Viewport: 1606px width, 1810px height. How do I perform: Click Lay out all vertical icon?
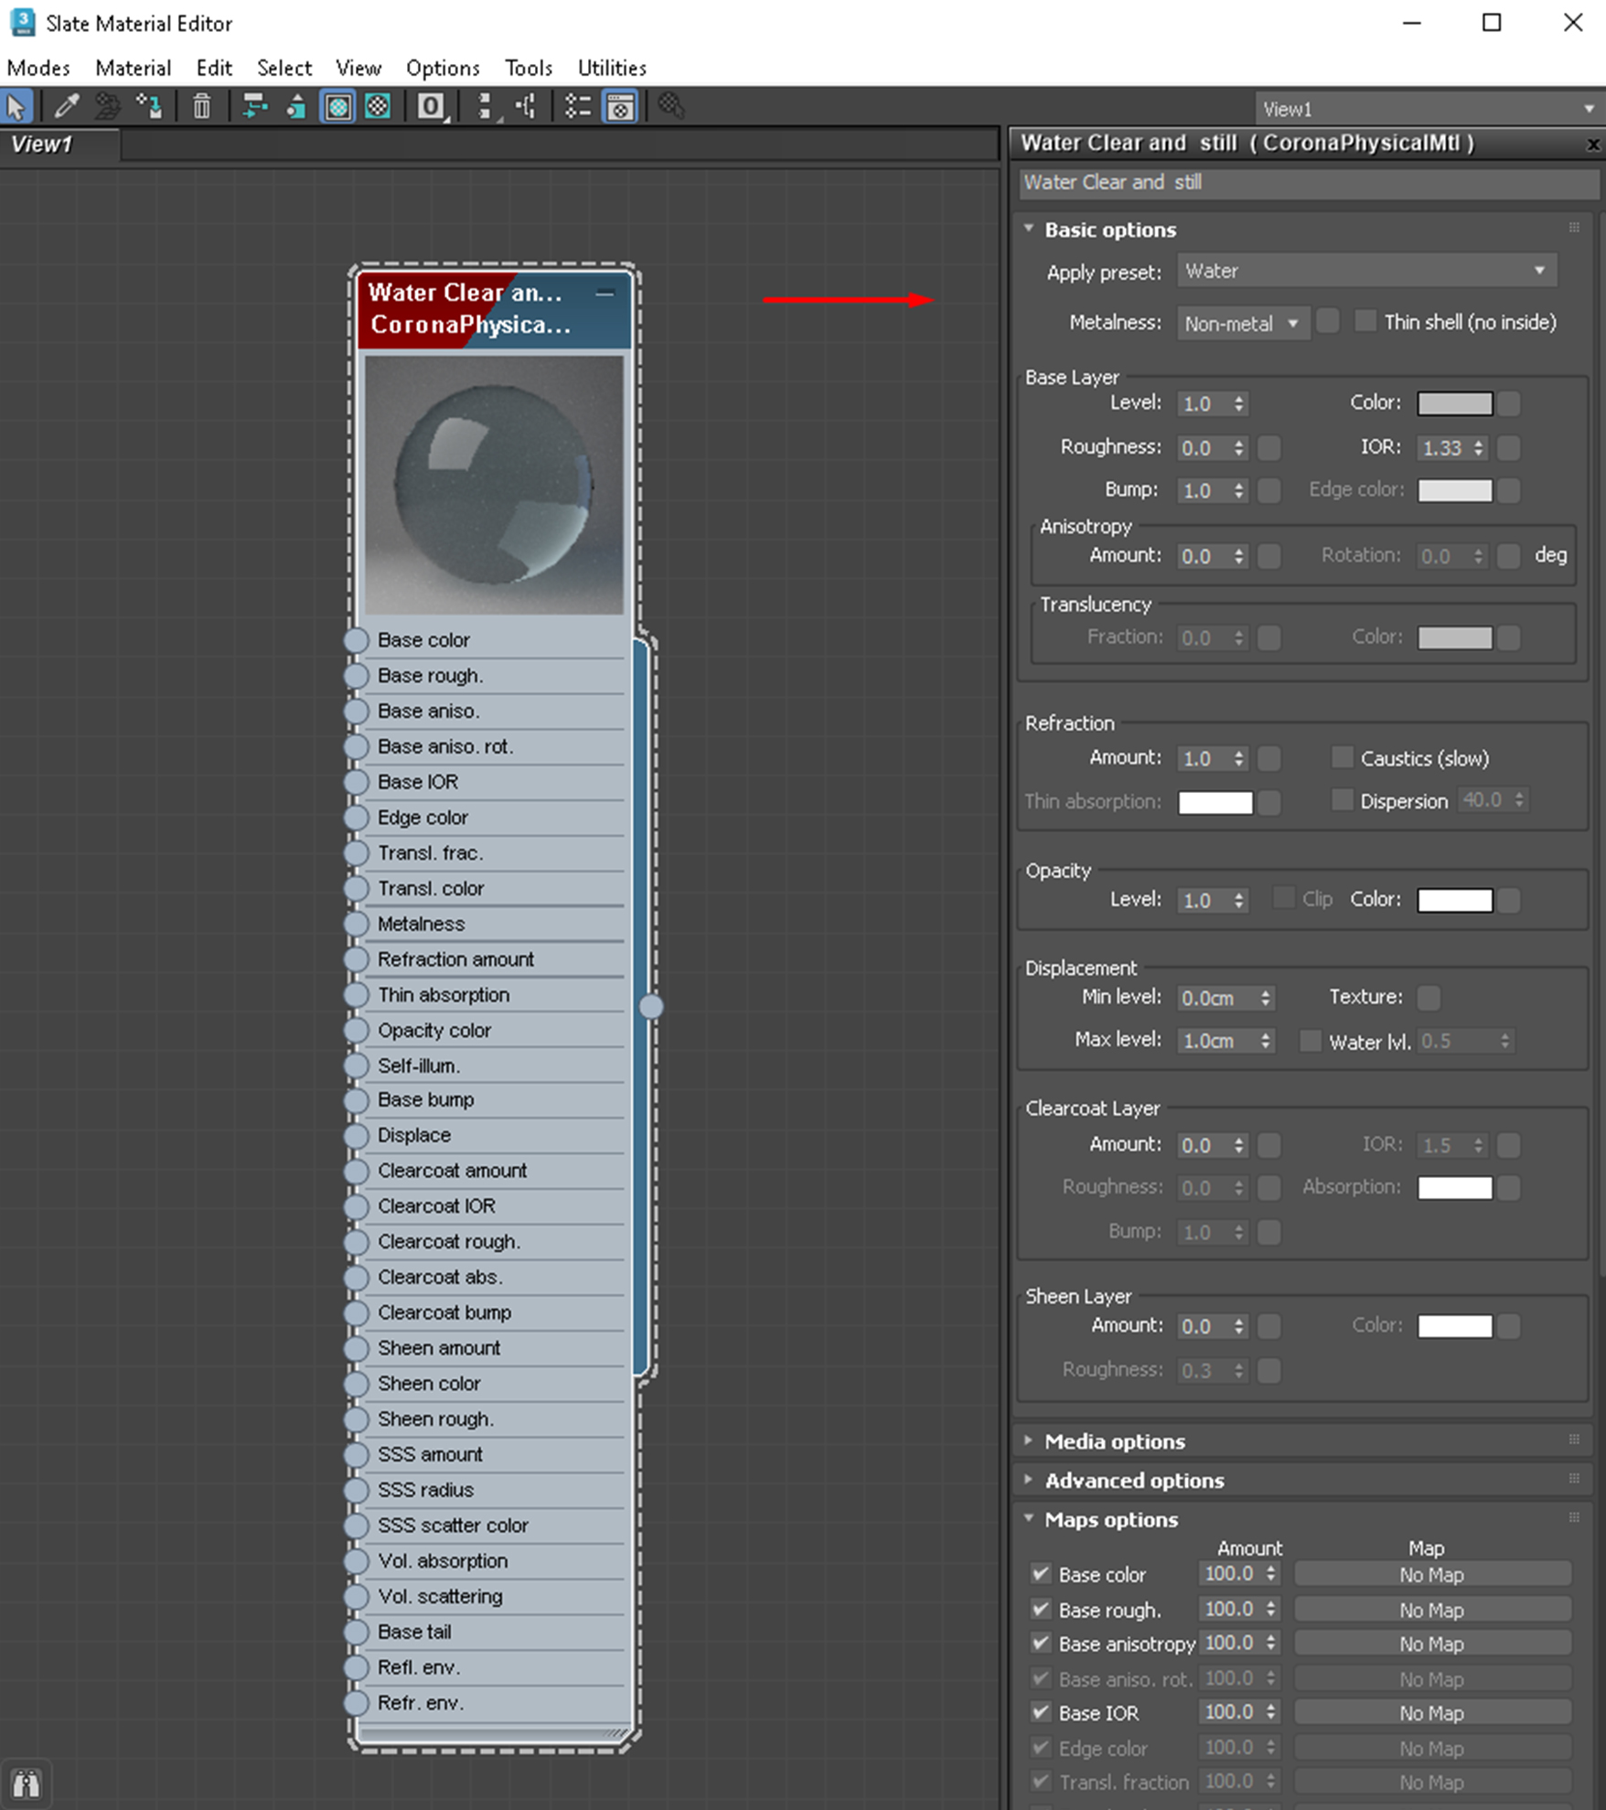(486, 107)
